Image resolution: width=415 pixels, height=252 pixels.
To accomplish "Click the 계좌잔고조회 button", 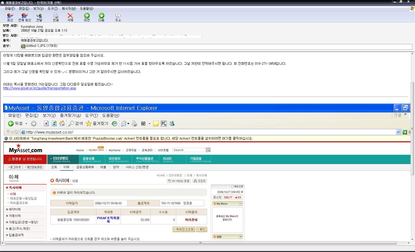I will click(184, 229).
